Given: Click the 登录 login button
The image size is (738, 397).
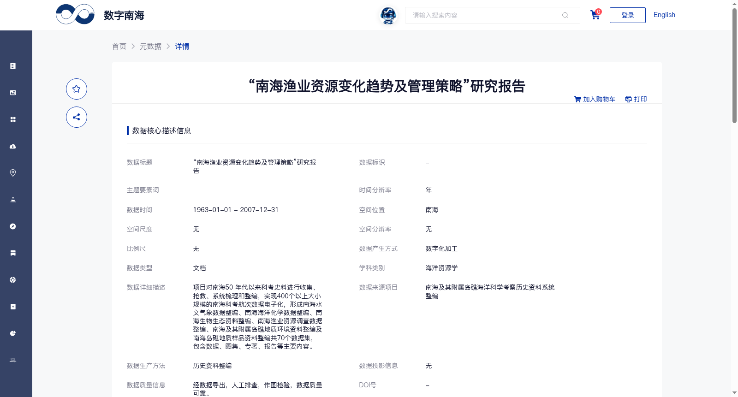Looking at the screenshot, I should click(x=628, y=15).
